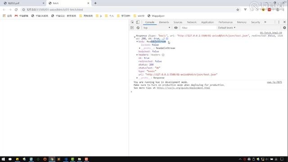Image resolution: width=288 pixels, height=162 pixels.
Task: Expand the __proto__: Response node
Action: [x=137, y=78]
